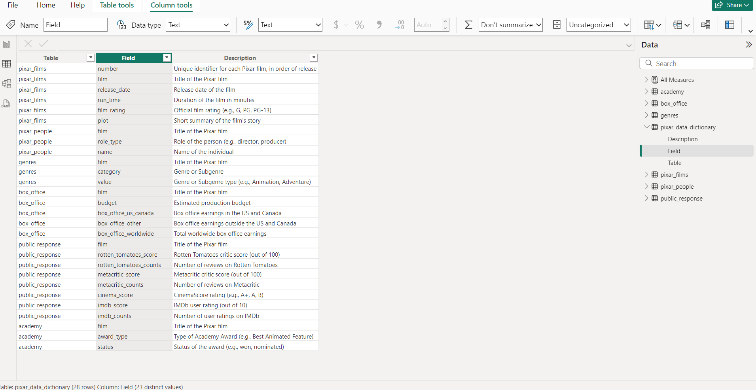Open filter menu on Description column header
Screen dimensions: 756x390
pyautogui.click(x=314, y=58)
